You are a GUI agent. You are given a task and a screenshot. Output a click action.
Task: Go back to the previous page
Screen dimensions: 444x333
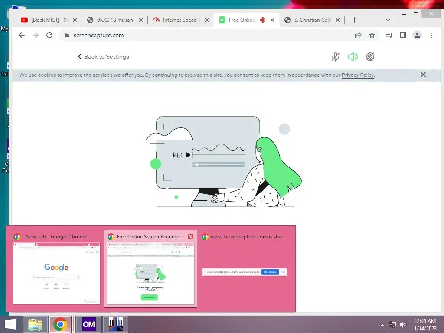(x=22, y=35)
